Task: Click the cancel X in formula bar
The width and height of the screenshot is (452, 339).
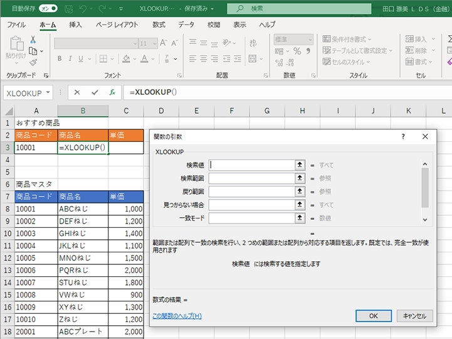Action: 77,92
